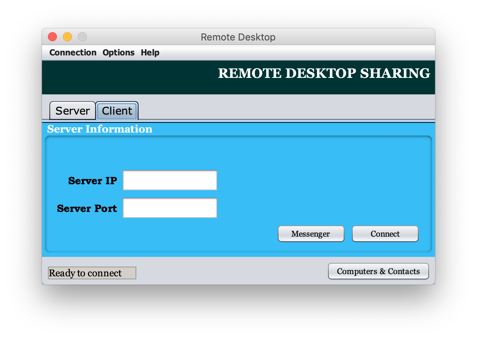Click the Messenger button
The height and width of the screenshot is (340, 477).
[311, 234]
